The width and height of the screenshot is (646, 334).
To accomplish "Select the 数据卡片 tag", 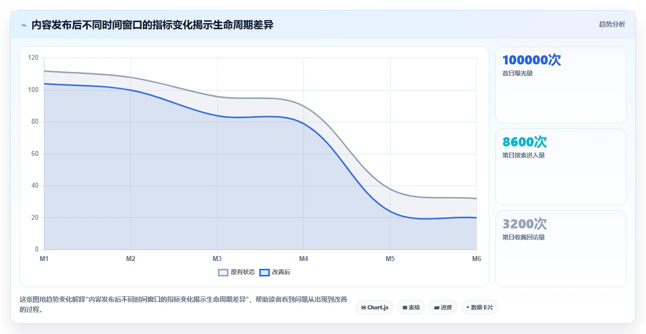I will 479,307.
